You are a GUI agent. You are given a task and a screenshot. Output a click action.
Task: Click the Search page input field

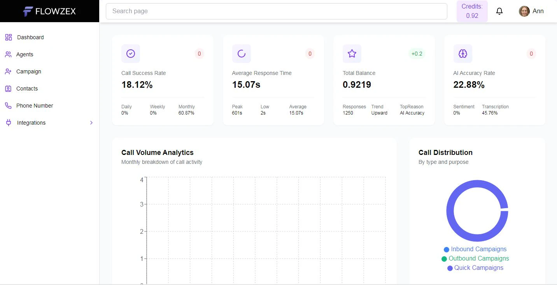click(x=276, y=11)
